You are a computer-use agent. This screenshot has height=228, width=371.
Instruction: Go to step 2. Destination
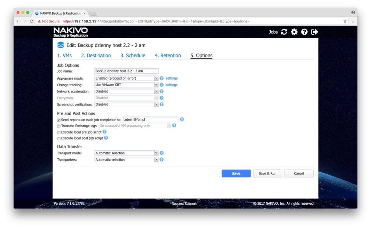[96, 56]
